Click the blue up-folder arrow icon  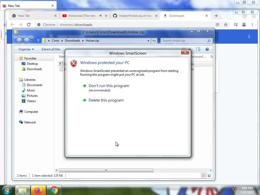pos(38,41)
